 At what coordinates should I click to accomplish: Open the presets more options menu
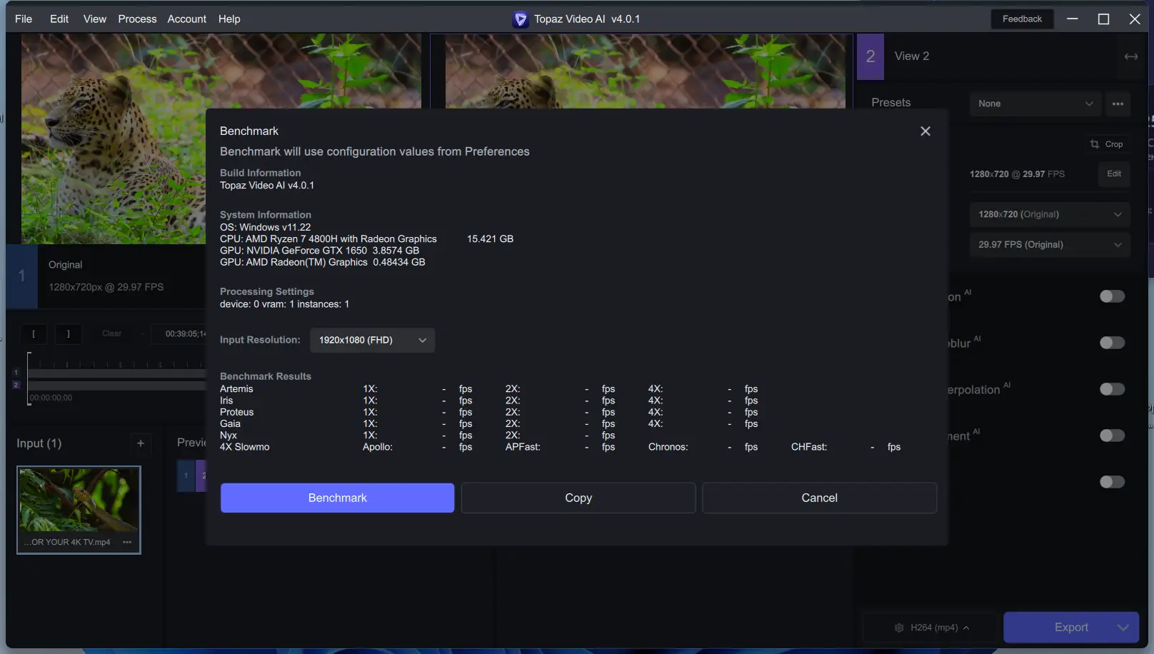[1118, 104]
